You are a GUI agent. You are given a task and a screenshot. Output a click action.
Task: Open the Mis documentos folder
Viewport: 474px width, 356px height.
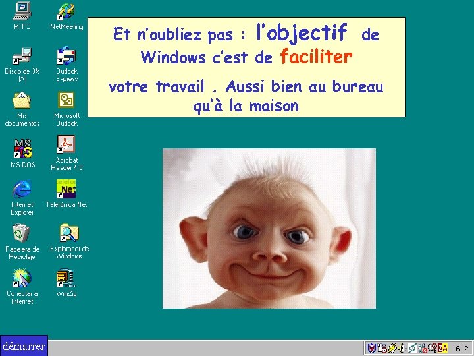click(22, 109)
